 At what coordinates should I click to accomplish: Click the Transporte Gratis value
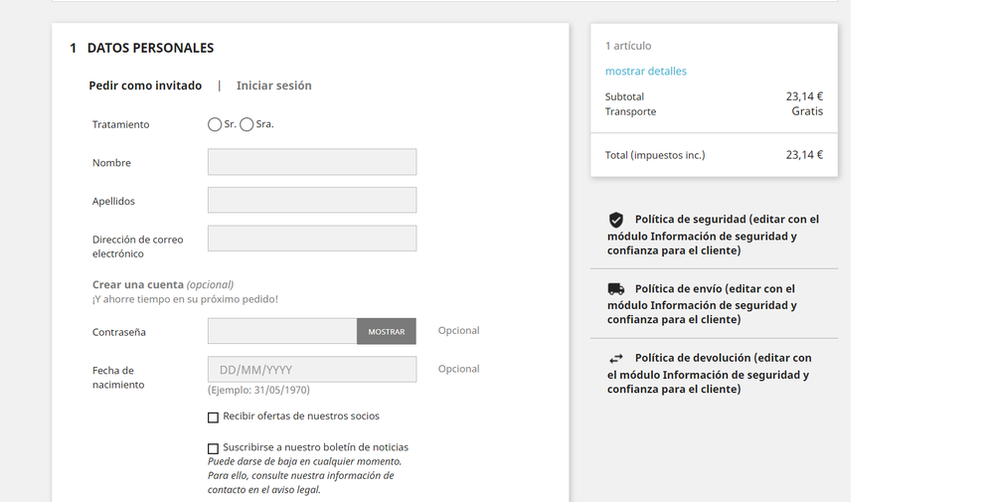click(807, 111)
